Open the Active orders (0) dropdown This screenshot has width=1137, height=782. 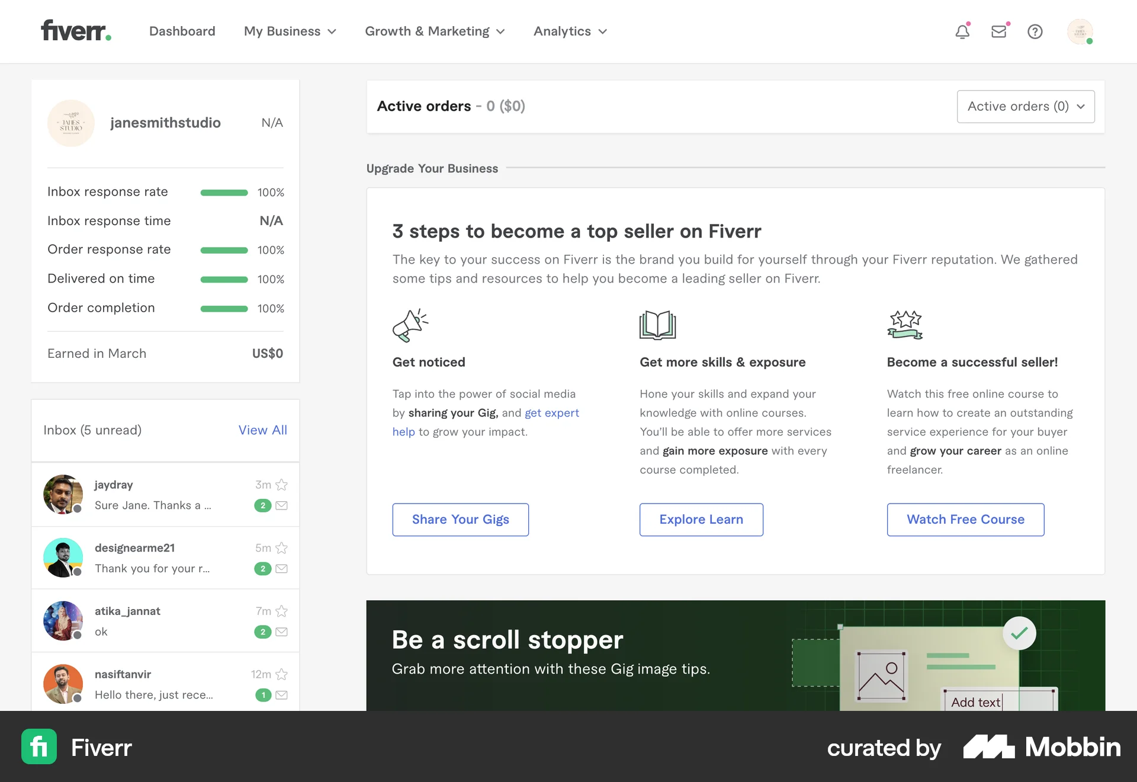(x=1026, y=107)
